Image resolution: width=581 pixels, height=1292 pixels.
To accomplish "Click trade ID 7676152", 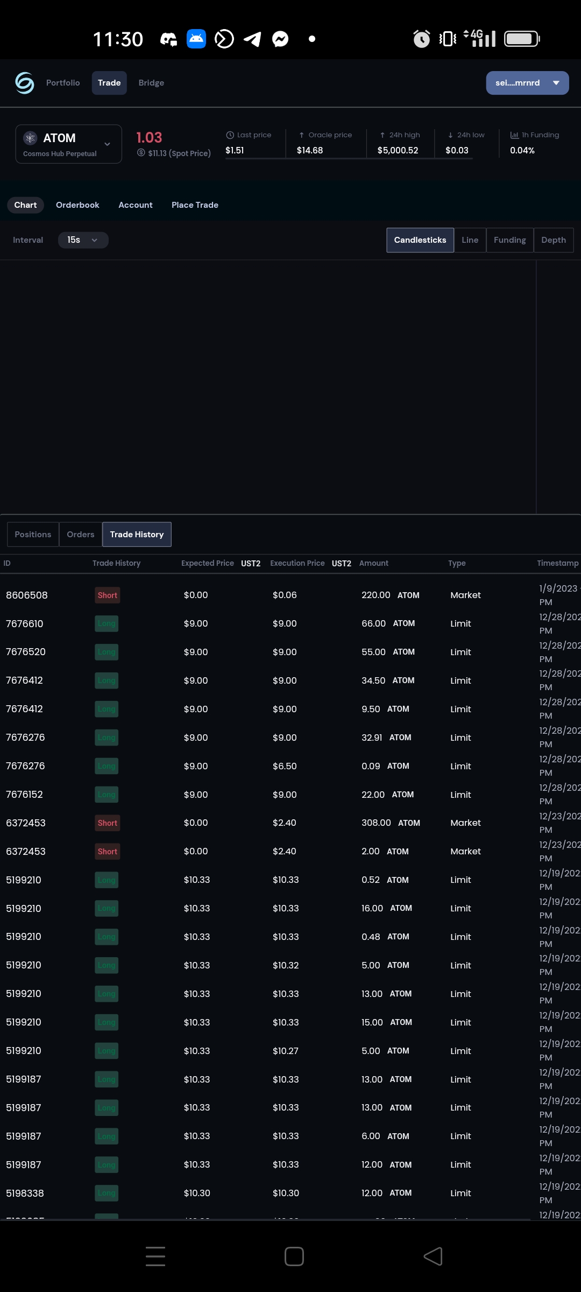I will coord(24,795).
